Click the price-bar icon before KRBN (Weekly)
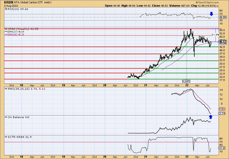Viewport: 229px width, 159px height. [6, 29]
